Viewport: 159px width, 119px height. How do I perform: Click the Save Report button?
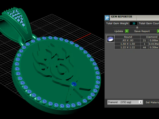(145, 31)
